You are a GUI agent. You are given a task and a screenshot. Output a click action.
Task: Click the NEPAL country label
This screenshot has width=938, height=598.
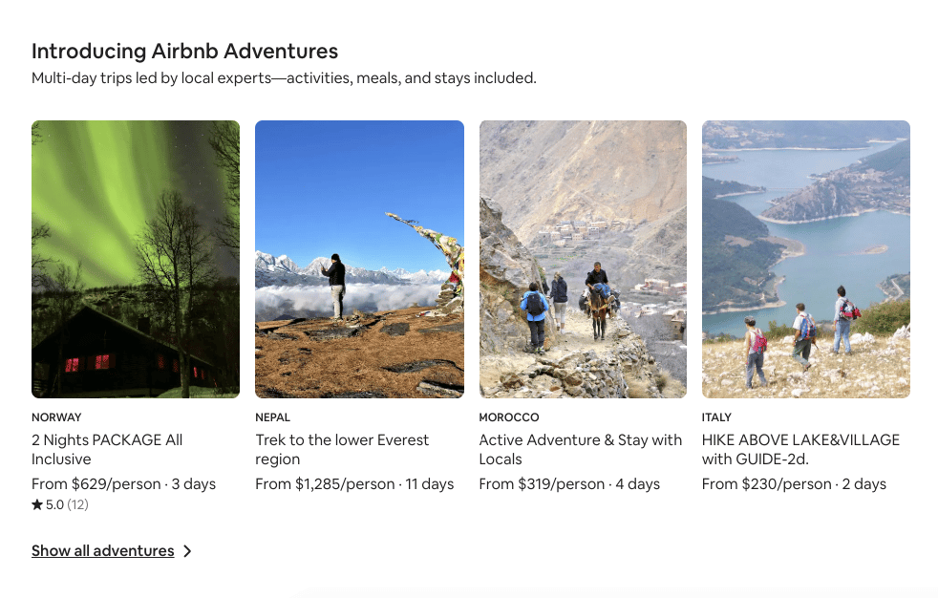pos(273,417)
